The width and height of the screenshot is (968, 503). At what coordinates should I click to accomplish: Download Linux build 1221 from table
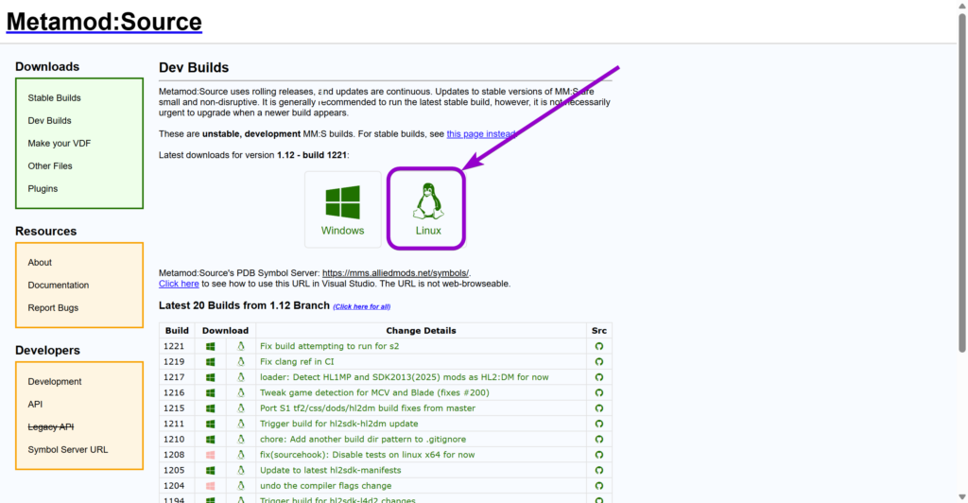pos(241,346)
